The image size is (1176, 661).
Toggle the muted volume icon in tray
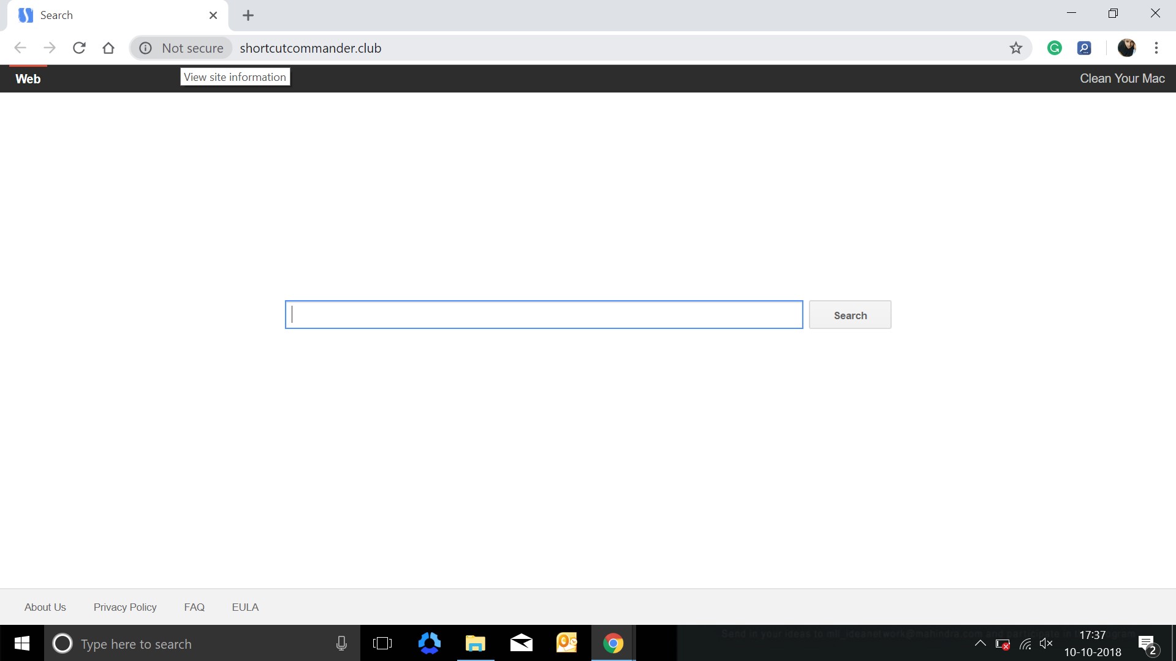point(1045,643)
